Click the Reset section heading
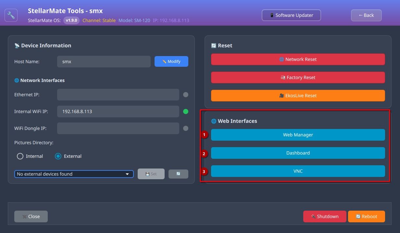Viewport: 400px width, 233px height. coord(222,46)
